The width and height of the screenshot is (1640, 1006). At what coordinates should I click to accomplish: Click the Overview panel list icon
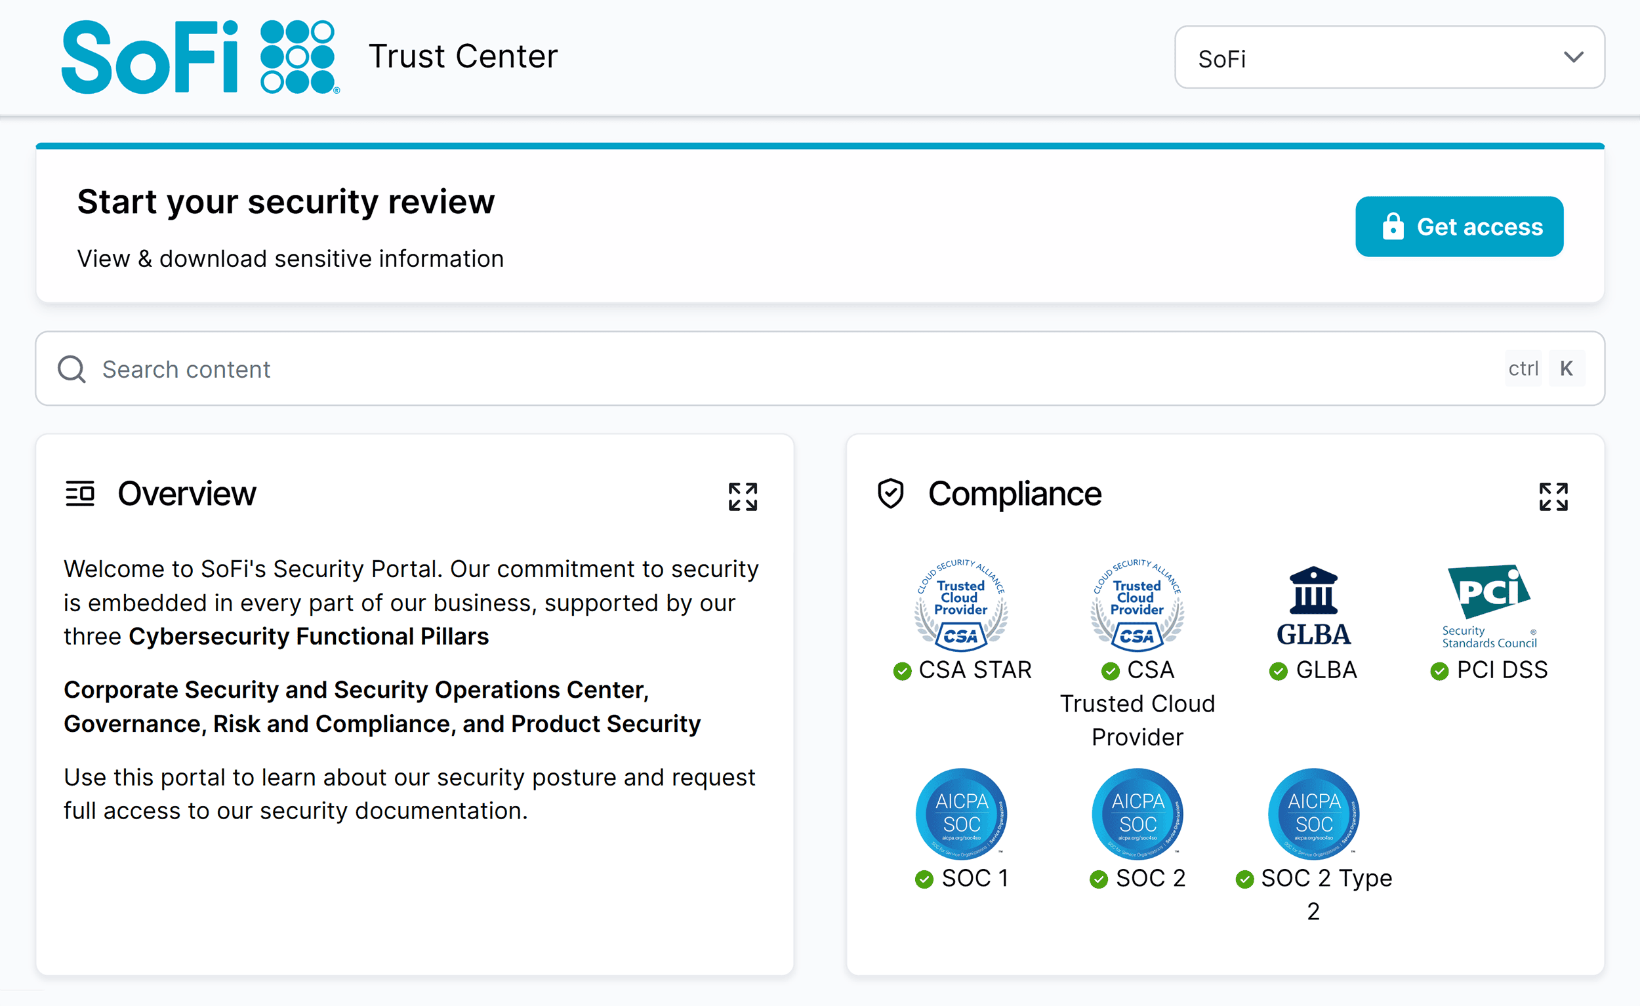[80, 494]
